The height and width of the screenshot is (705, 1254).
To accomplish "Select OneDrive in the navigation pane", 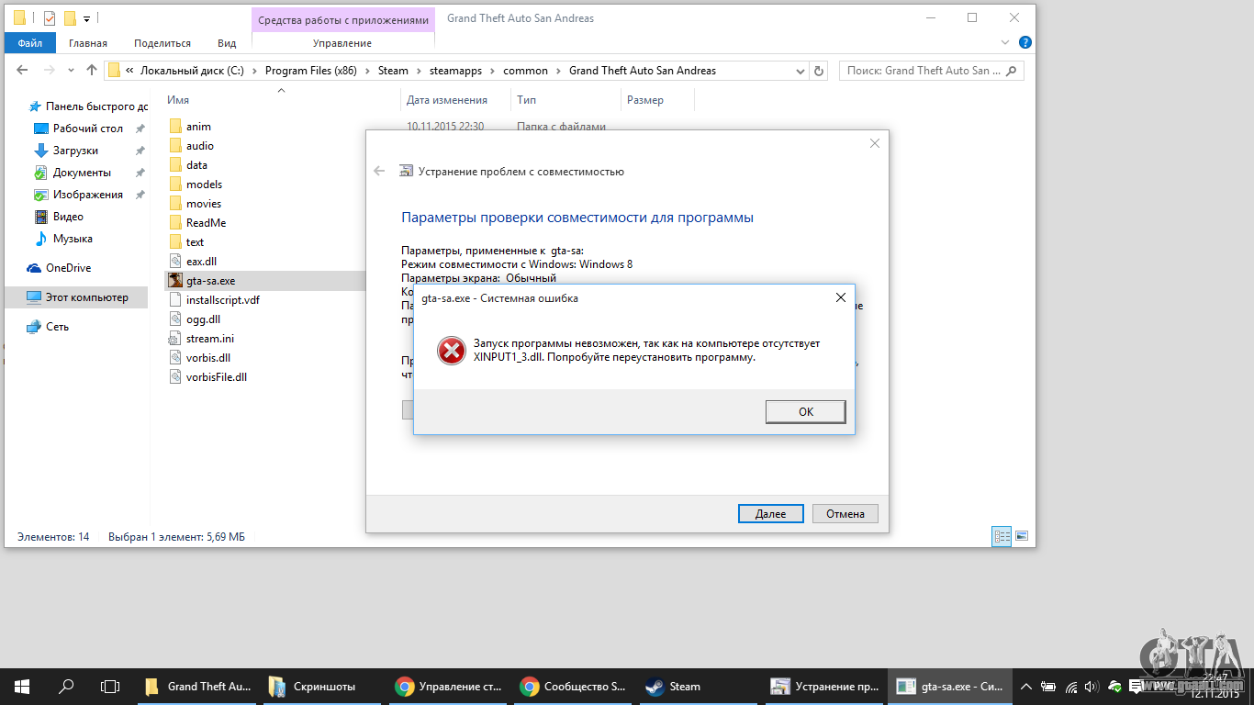I will tap(68, 268).
